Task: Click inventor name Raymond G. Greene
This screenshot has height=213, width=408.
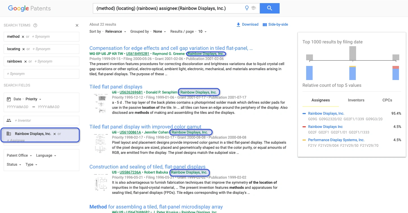Action: click(x=169, y=54)
